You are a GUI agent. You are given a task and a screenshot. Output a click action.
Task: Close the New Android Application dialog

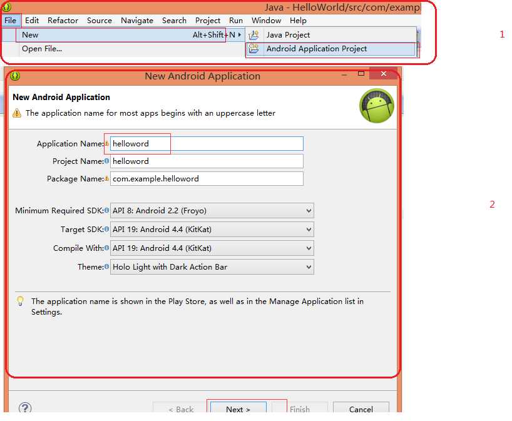(383, 74)
